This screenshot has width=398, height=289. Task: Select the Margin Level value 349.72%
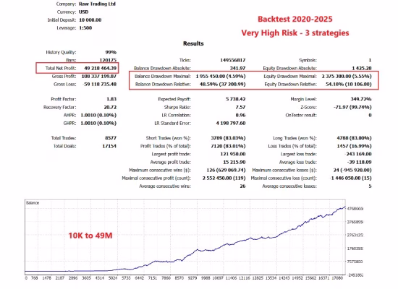click(361, 99)
